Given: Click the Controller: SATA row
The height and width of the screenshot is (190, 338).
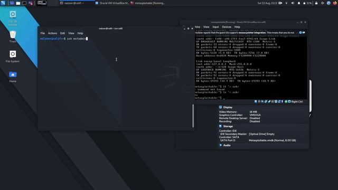Looking at the screenshot, I should point(229,137).
